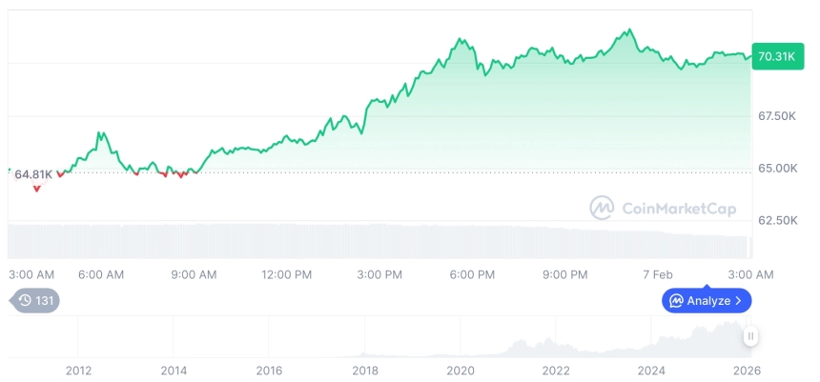This screenshot has width=820, height=382.
Task: Click the pause-style handle on the range navigator
Action: click(x=751, y=336)
